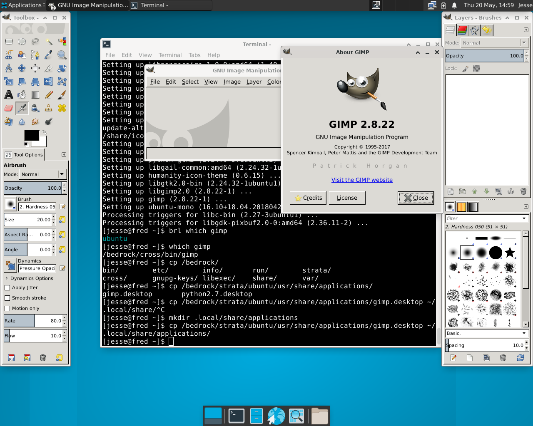The width and height of the screenshot is (533, 426).
Task: Increase Spacing with the stepper up arrow
Action: click(527, 343)
